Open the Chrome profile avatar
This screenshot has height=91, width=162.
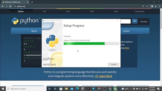156,6
